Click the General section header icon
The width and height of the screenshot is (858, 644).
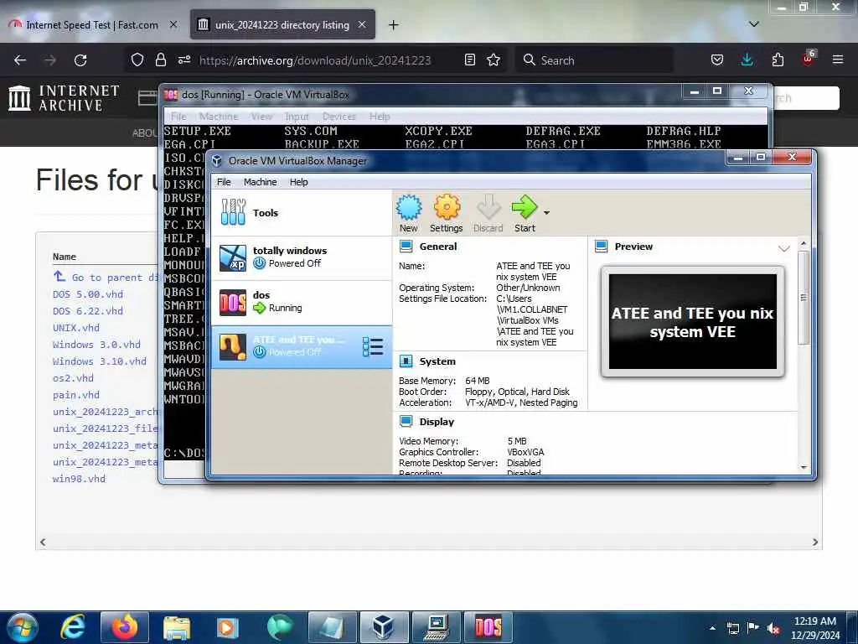[x=406, y=247]
